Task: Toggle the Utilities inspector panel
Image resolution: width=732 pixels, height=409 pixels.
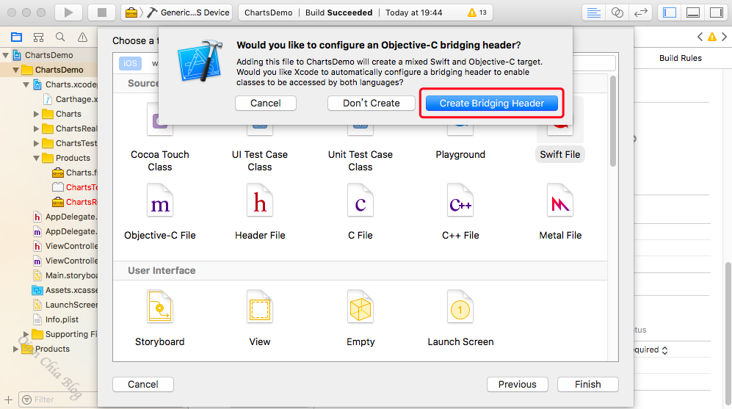Action: coord(716,12)
